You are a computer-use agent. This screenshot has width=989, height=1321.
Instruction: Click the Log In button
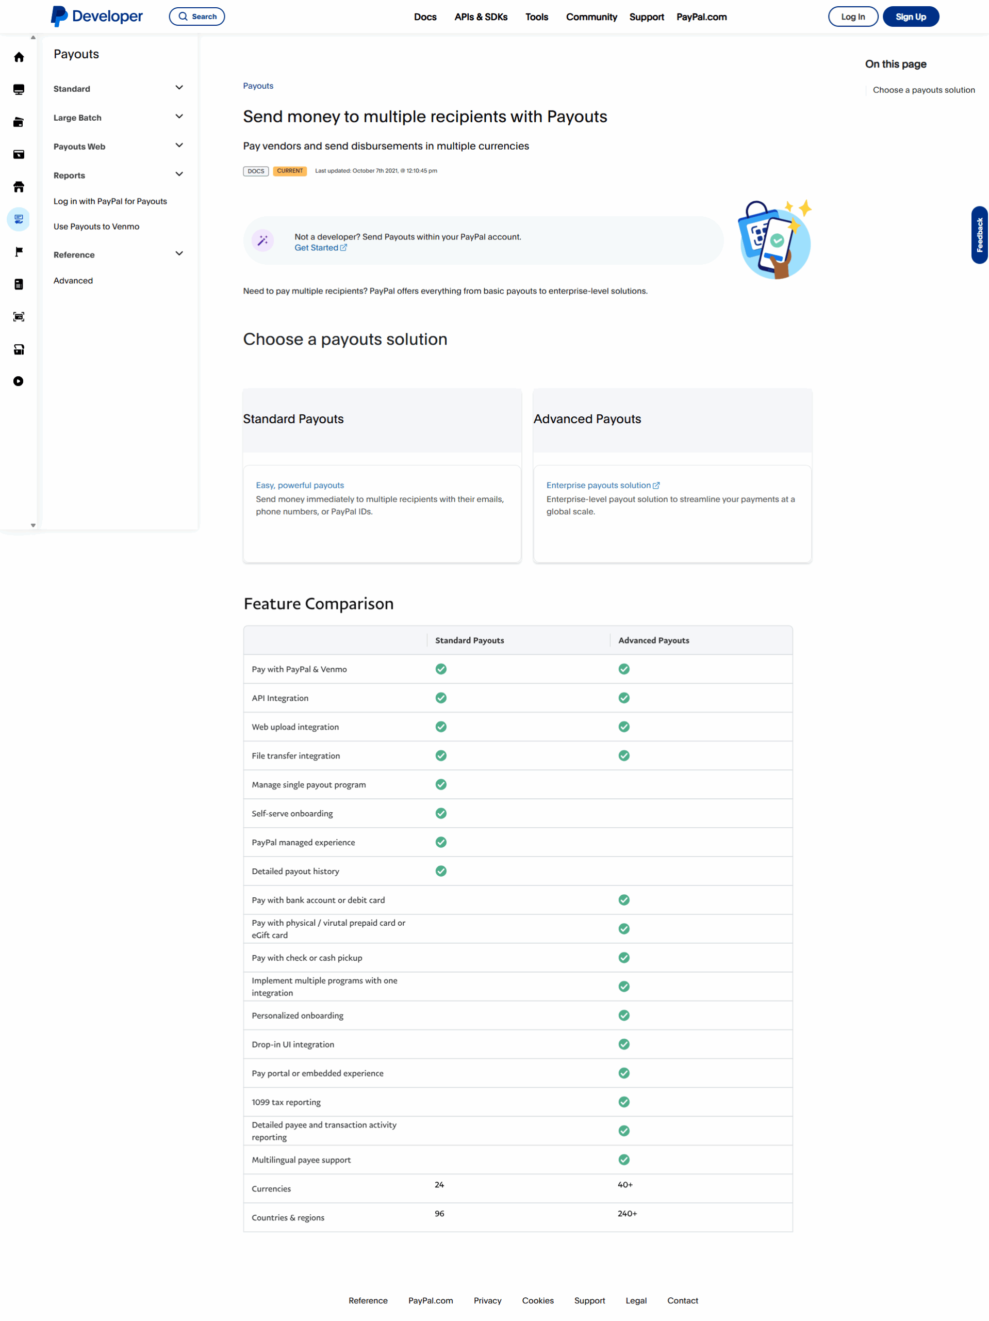(x=853, y=17)
